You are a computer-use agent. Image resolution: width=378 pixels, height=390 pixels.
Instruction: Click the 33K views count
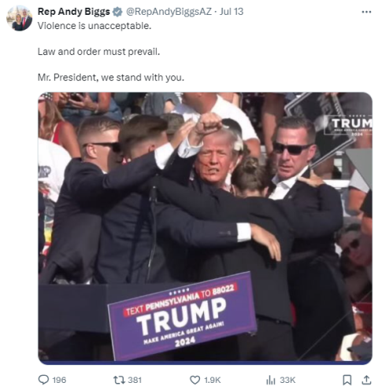pos(287,380)
